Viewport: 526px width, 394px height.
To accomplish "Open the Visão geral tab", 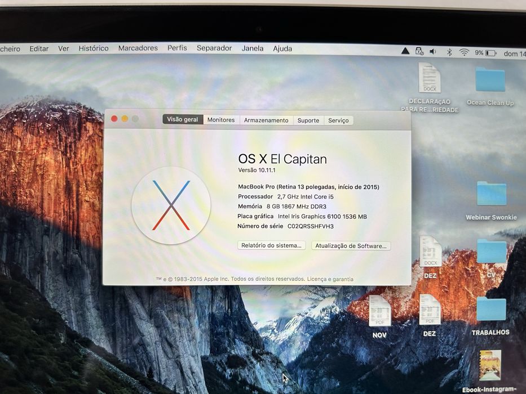I will point(183,119).
